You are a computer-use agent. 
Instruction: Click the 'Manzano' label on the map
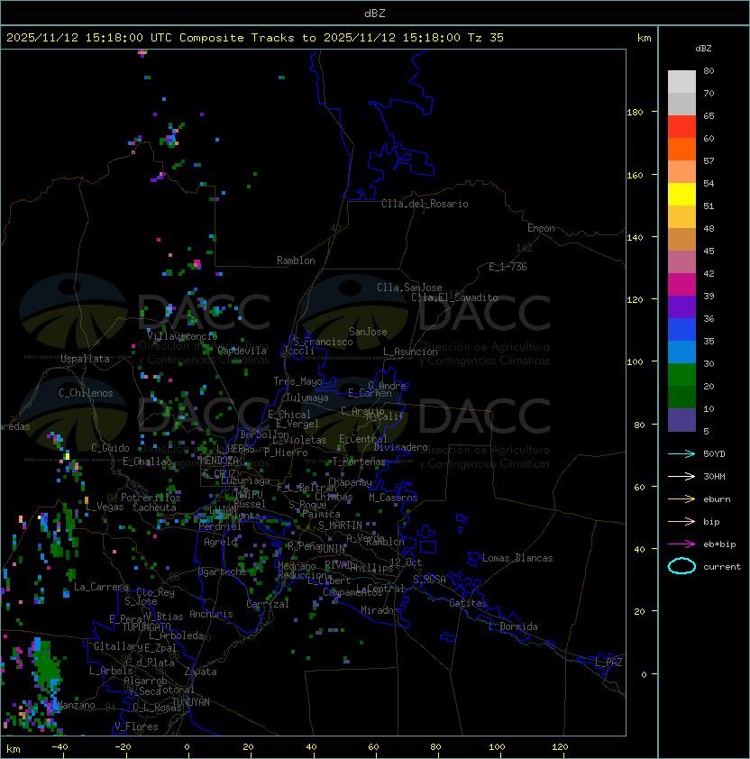pyautogui.click(x=76, y=705)
